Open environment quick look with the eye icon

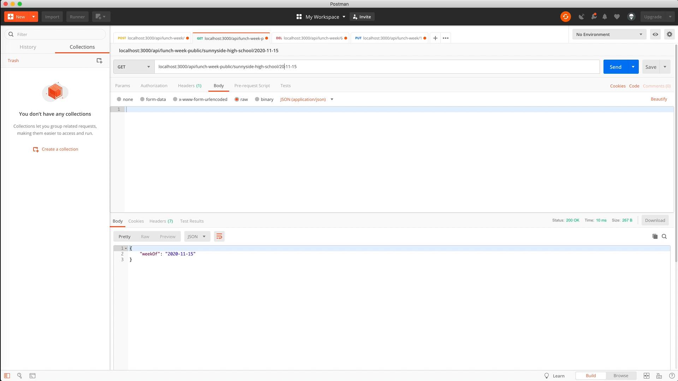tap(655, 34)
